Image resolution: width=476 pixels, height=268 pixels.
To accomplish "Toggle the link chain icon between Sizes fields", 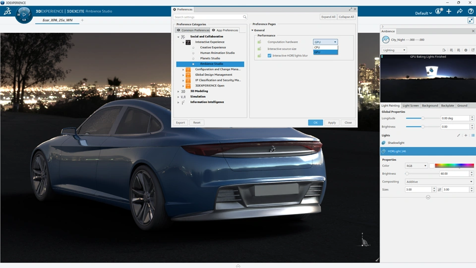I will [439, 190].
